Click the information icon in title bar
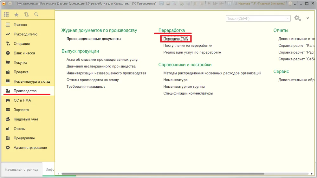This screenshot has width=317, height=178. (x=290, y=3)
